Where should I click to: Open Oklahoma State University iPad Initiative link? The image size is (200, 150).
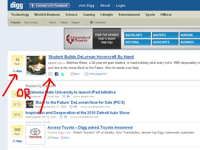point(71,92)
